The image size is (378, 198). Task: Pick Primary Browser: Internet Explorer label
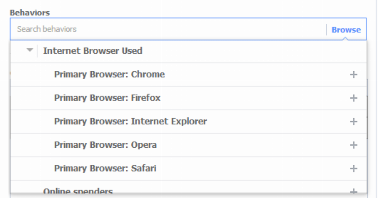130,122
